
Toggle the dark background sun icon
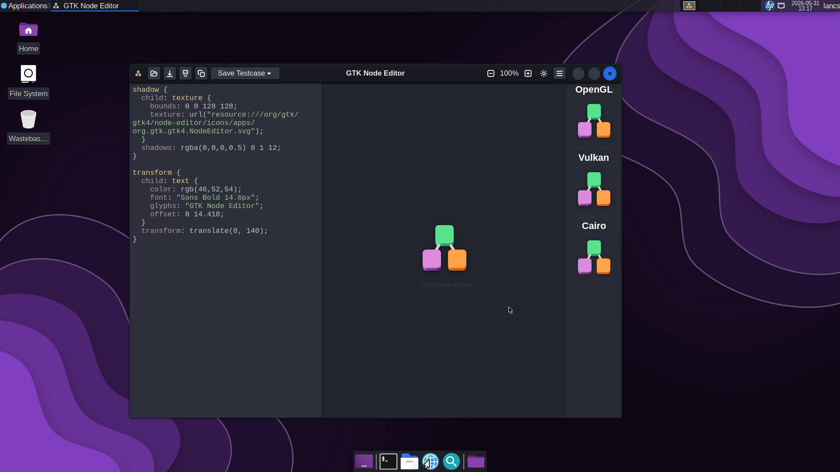544,73
